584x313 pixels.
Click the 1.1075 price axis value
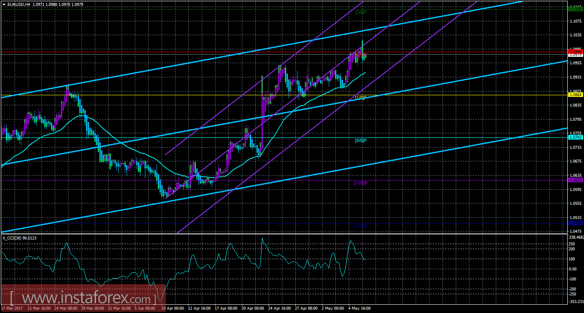[575, 21]
